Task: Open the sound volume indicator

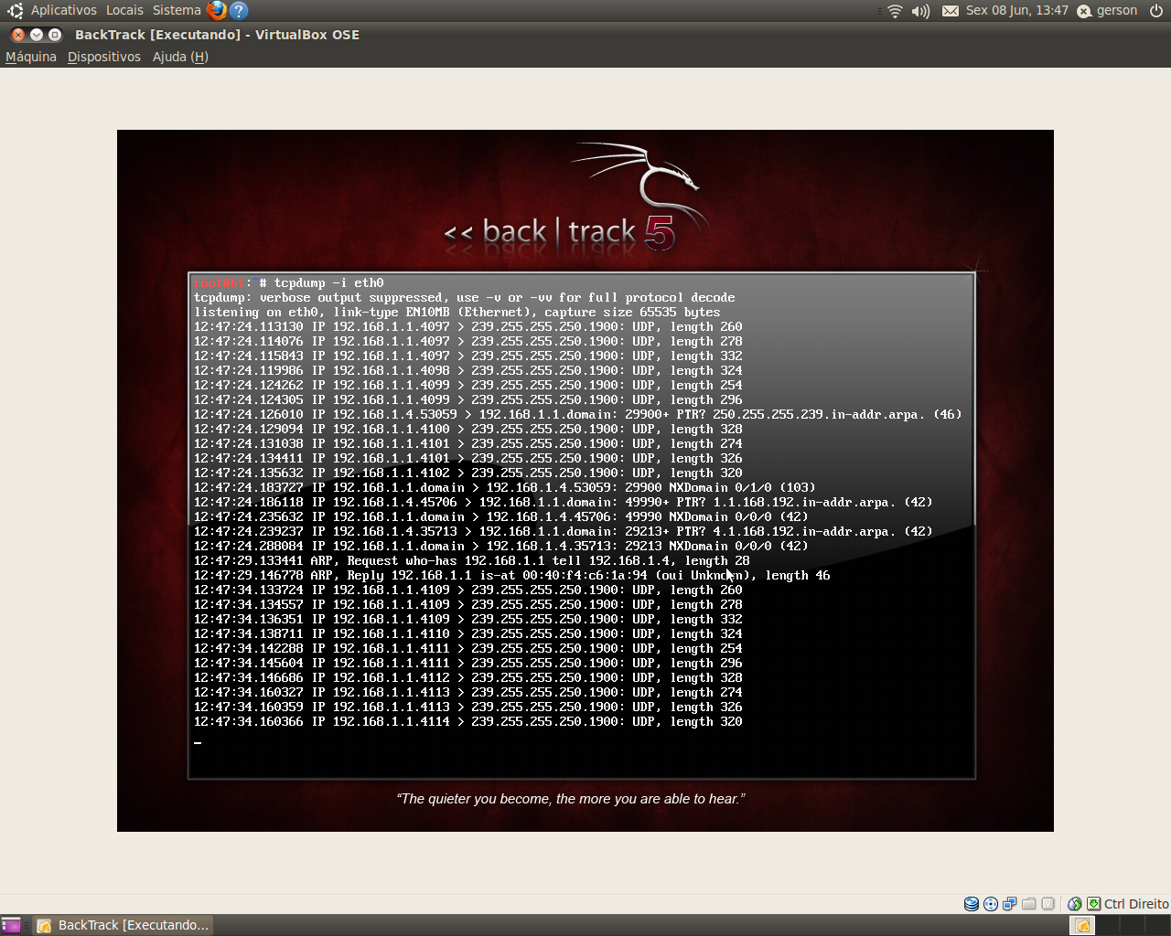Action: tap(920, 11)
